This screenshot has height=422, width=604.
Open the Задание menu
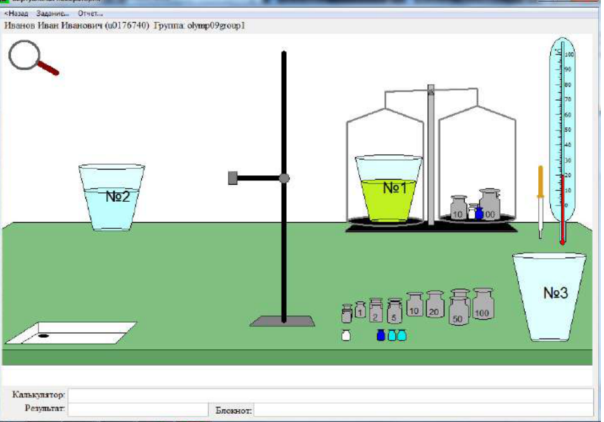pos(53,13)
